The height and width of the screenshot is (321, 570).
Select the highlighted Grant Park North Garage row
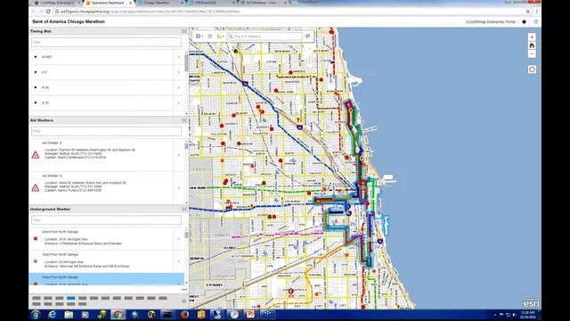pyautogui.click(x=106, y=279)
